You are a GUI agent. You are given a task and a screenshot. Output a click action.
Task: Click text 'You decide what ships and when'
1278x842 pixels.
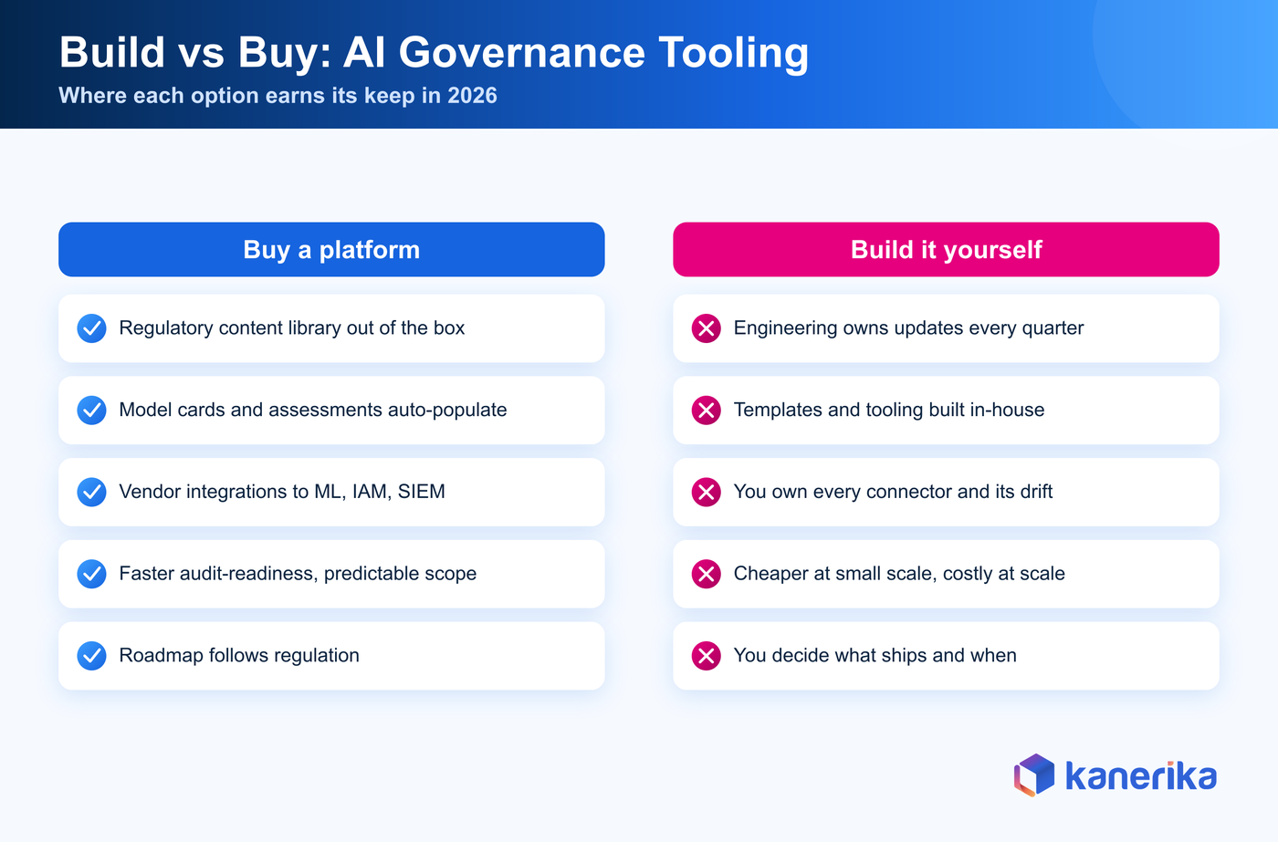pyautogui.click(x=875, y=655)
